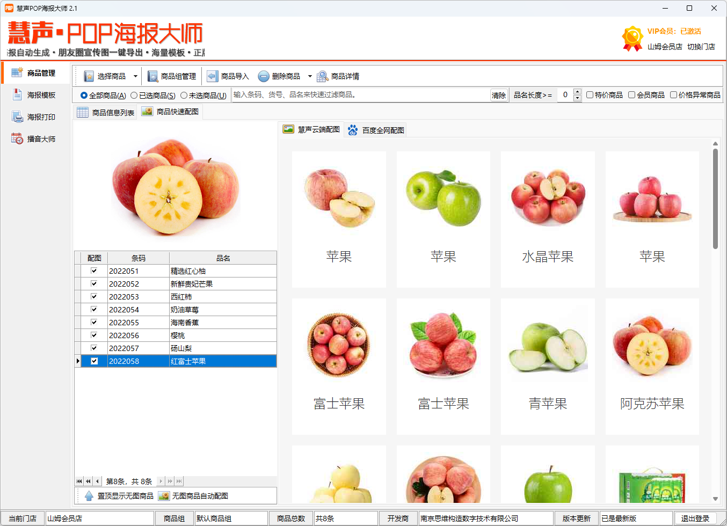Image resolution: width=727 pixels, height=526 pixels.
Task: Uncheck the 配图 box for 樱桃
Action: tap(94, 335)
